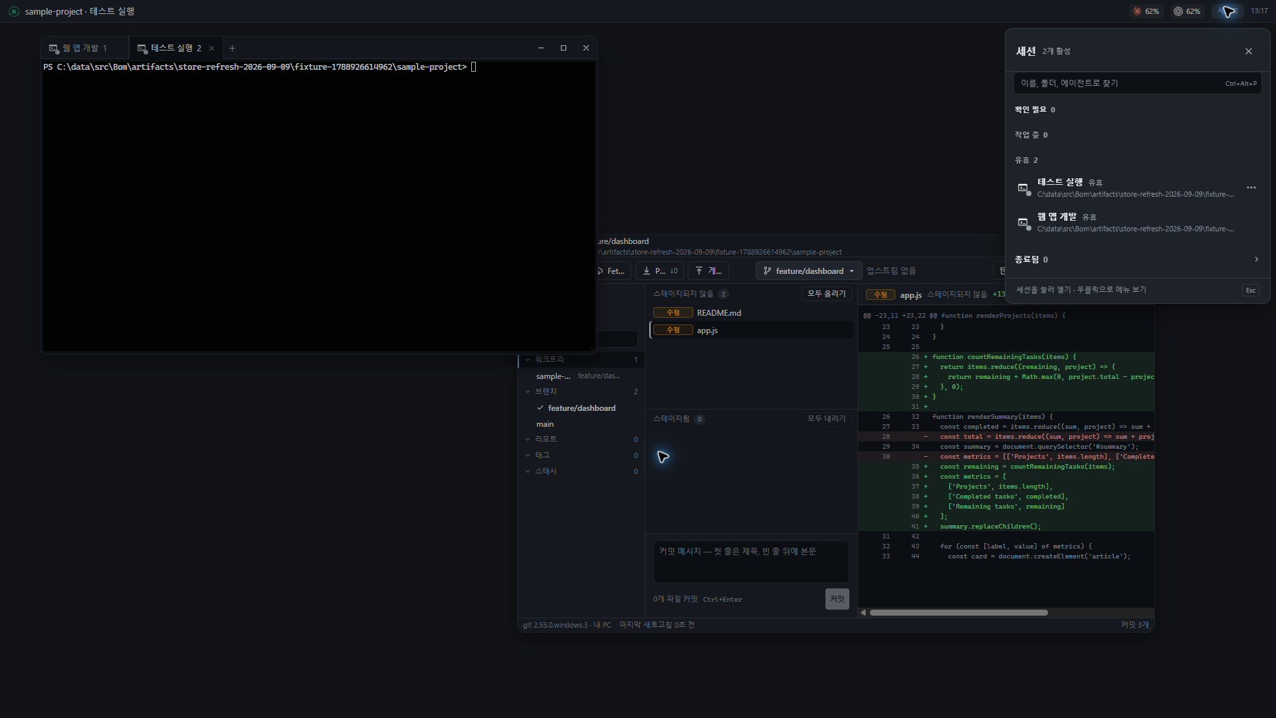This screenshot has width=1276, height=718.
Task: Close the 세션 sessions panel
Action: coord(1249,51)
